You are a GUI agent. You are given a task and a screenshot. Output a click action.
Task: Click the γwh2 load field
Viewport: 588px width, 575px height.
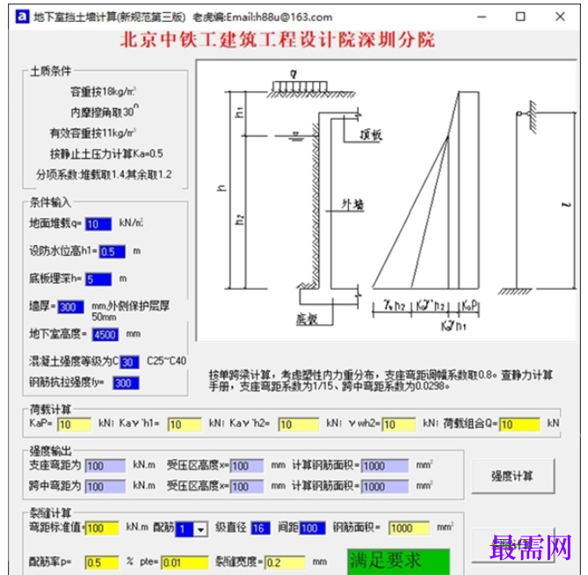[399, 425]
